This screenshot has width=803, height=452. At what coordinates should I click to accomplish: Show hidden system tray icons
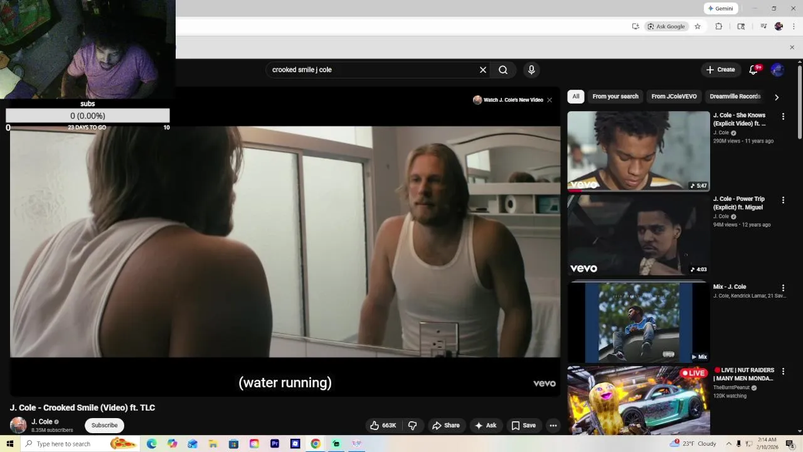pyautogui.click(x=729, y=444)
